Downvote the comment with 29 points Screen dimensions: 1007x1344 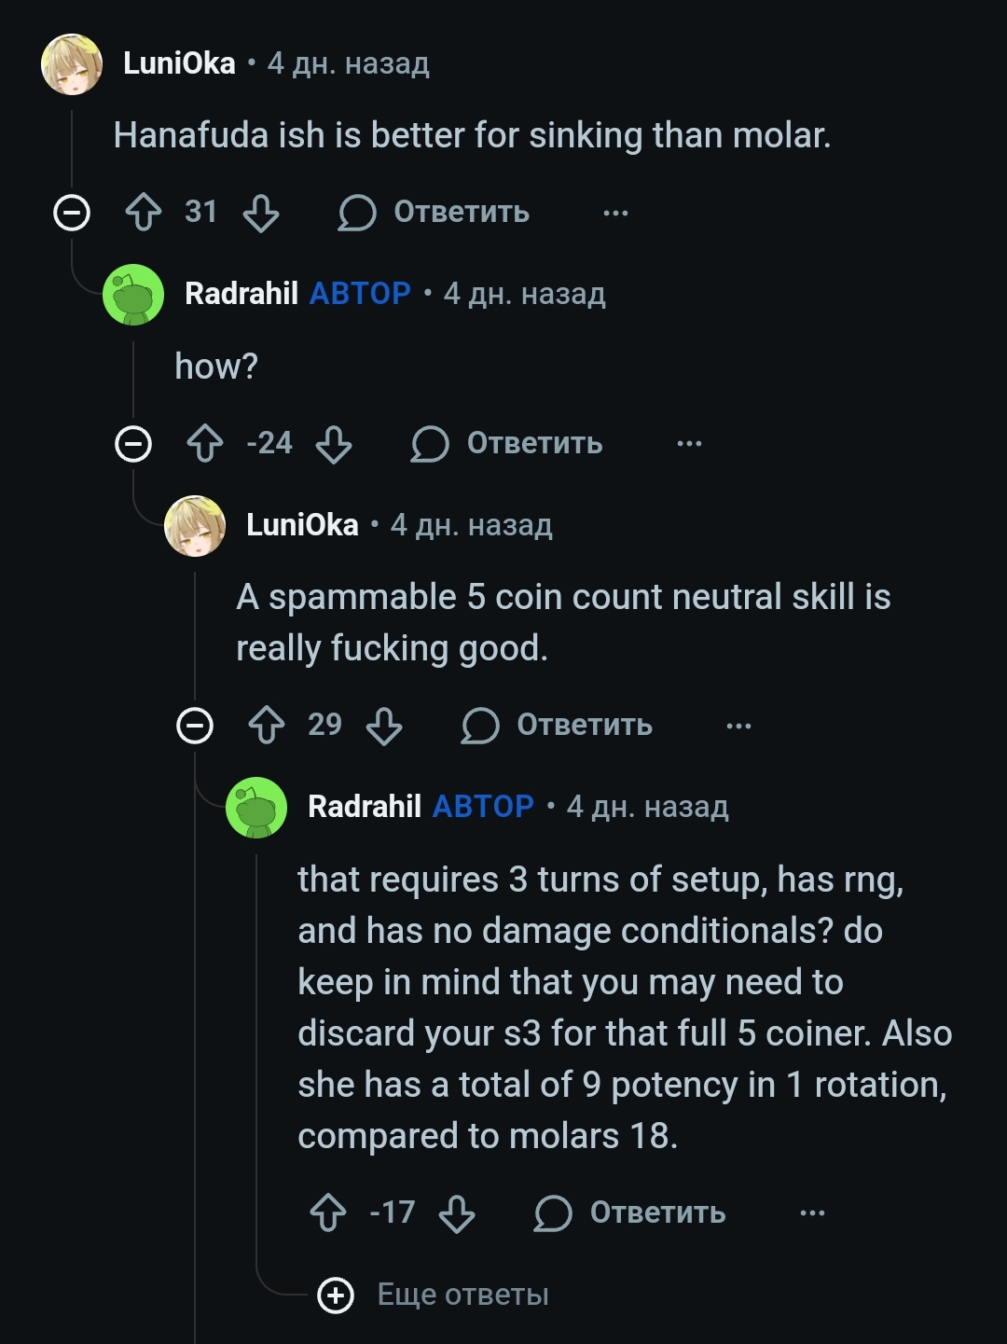[x=383, y=726]
